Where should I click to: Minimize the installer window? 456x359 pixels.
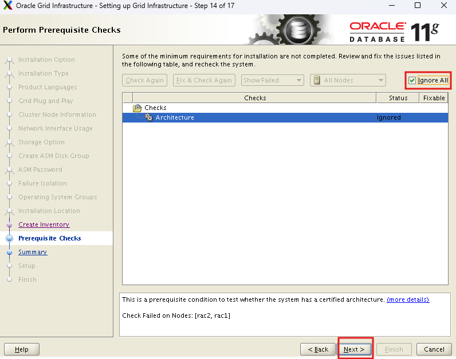tap(391, 5)
